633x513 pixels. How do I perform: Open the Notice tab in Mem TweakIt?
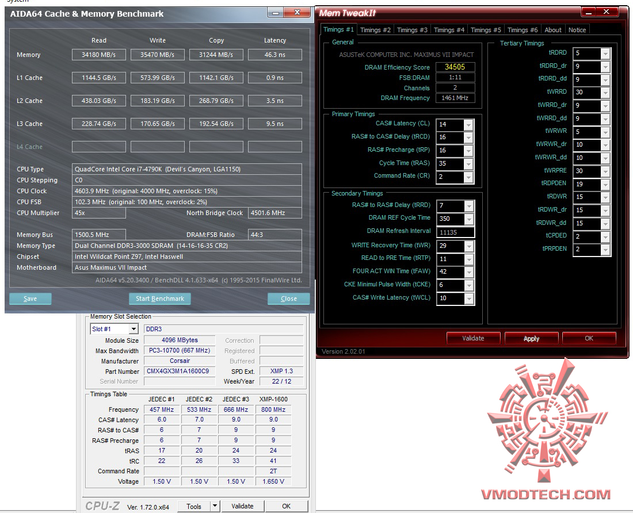tap(577, 30)
